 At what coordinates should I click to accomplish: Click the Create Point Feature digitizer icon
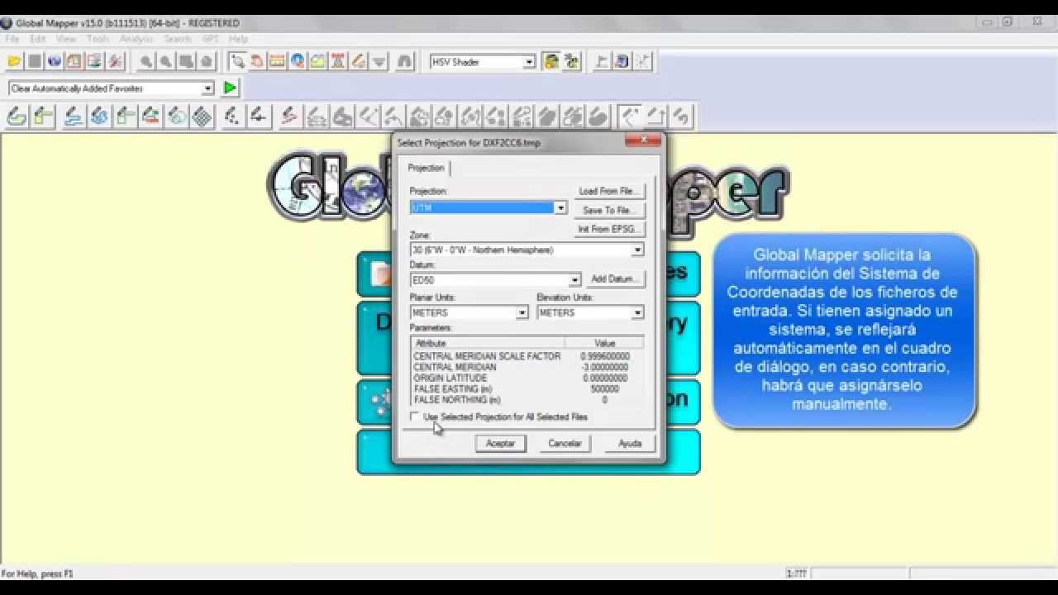[x=232, y=116]
